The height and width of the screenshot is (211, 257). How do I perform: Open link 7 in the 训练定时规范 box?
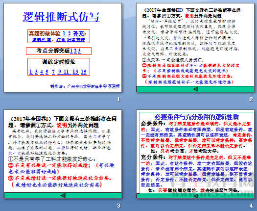[x=53, y=72]
